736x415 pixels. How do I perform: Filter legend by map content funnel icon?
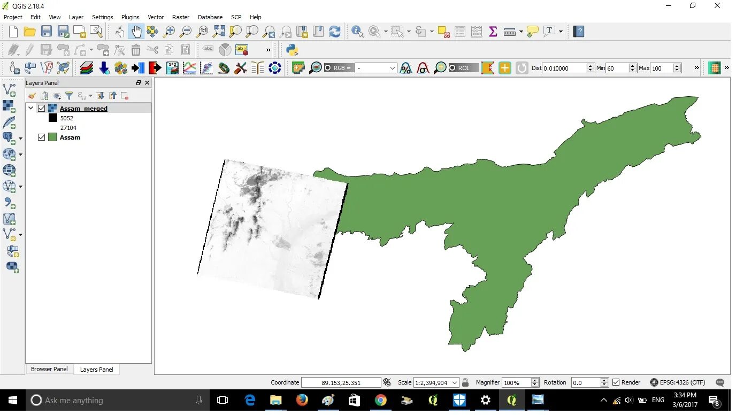(x=69, y=96)
